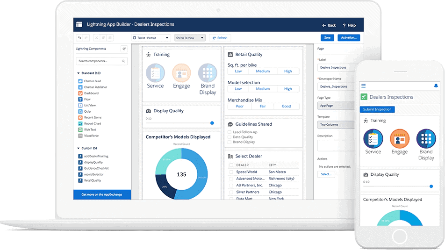This screenshot has width=445, height=251.
Task: Check the Advanced Moto dealer row
Action: point(231,179)
